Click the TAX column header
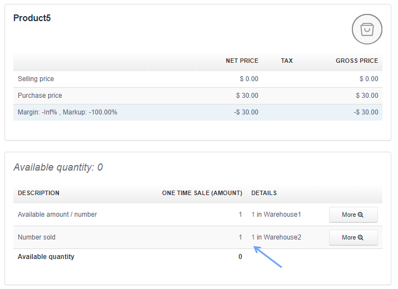Screen dimensions: 398x289 [287, 61]
